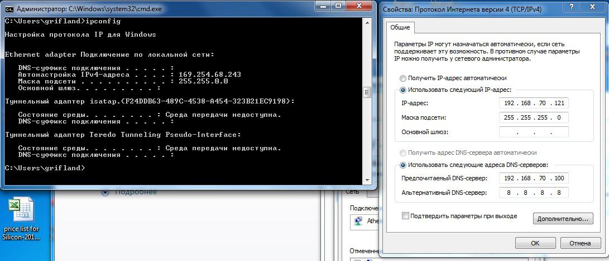This screenshot has height=261, width=609.
Task: Click the subnet mask 255.255.0.0 in cmd
Action: (203, 81)
